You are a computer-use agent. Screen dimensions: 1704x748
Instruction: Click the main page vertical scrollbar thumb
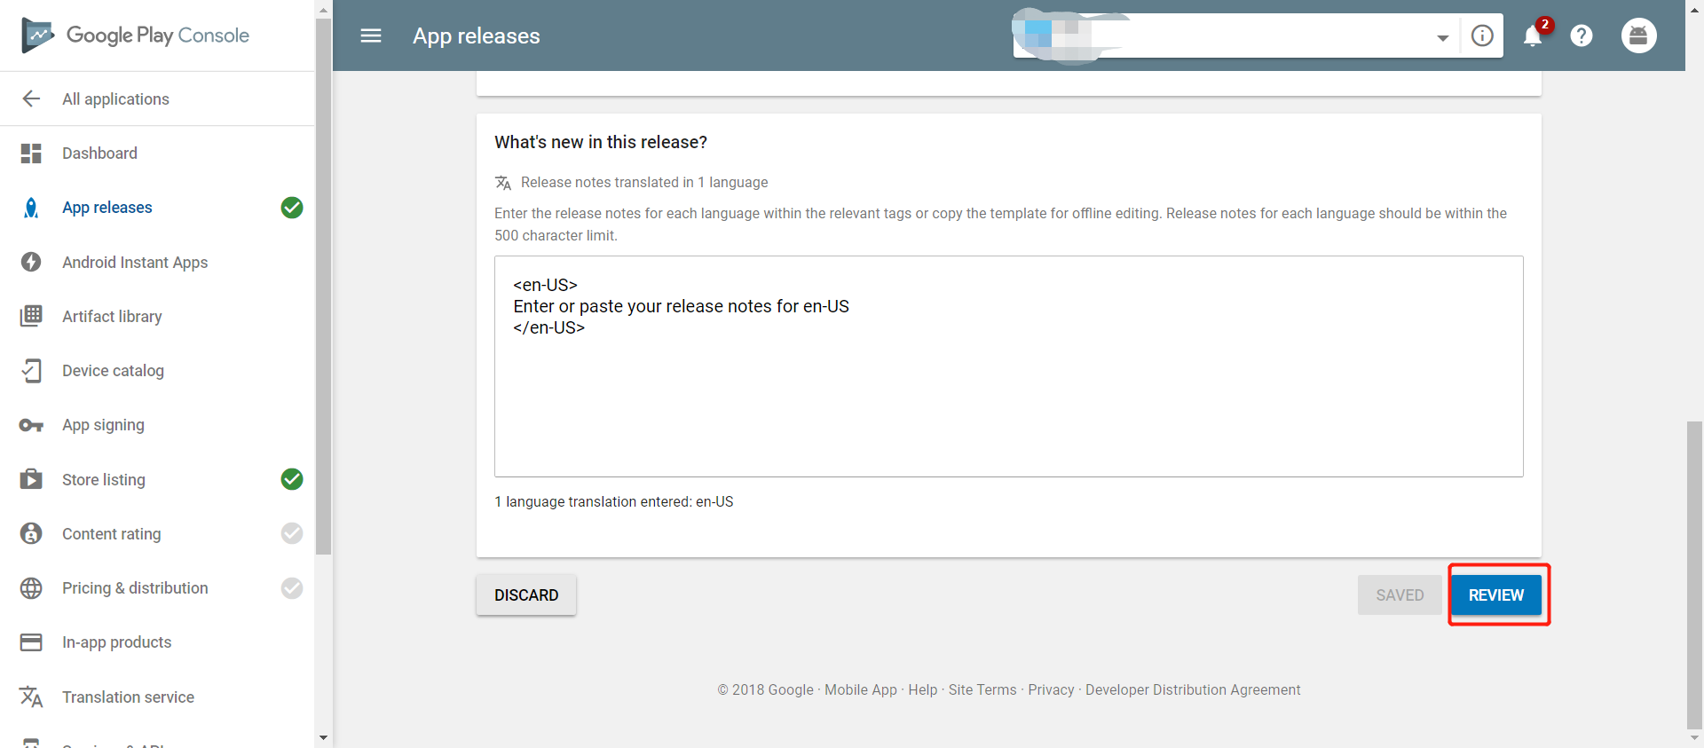[x=1694, y=575]
